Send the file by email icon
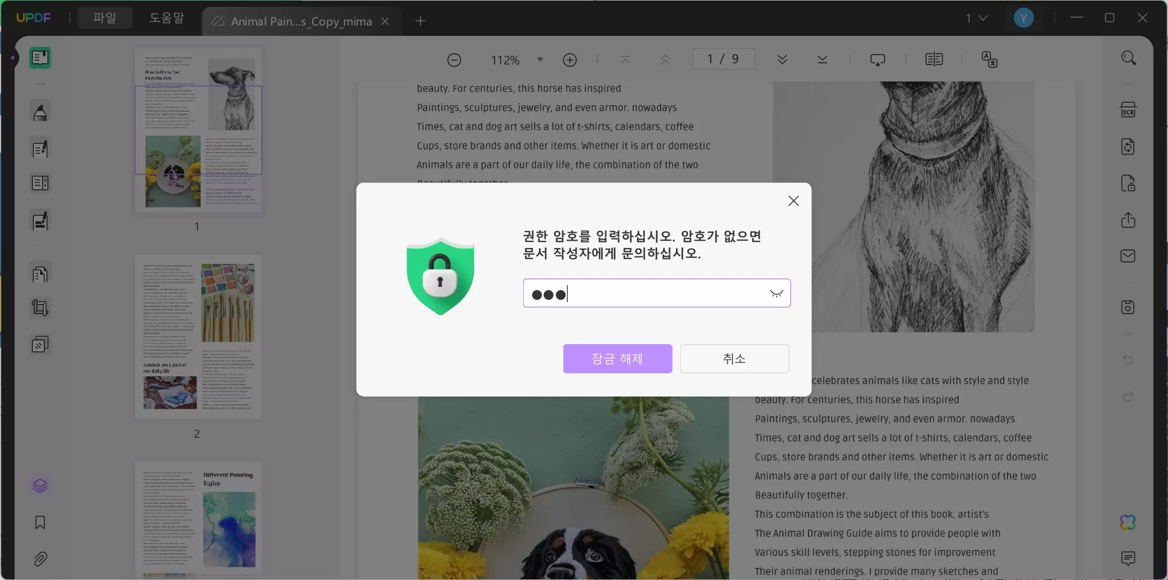 1128,256
